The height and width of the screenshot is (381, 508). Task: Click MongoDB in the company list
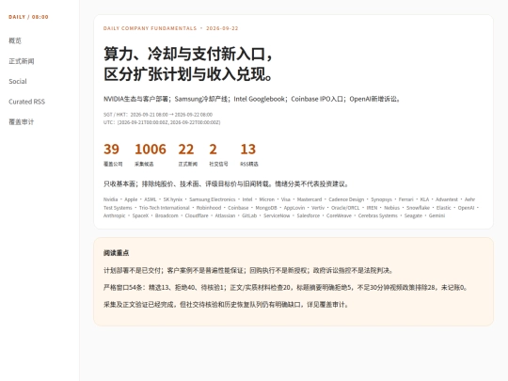(x=266, y=208)
